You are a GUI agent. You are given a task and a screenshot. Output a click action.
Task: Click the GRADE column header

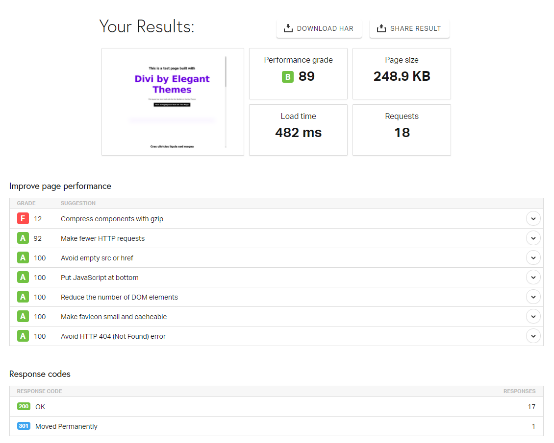pos(26,203)
